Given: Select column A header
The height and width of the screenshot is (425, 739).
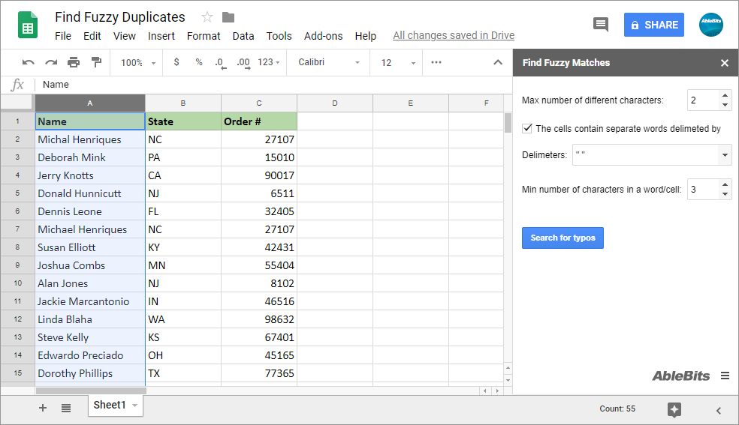Looking at the screenshot, I should (x=90, y=103).
